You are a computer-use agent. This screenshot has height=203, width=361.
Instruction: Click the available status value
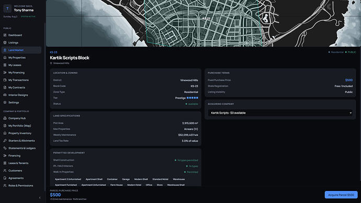(192, 104)
